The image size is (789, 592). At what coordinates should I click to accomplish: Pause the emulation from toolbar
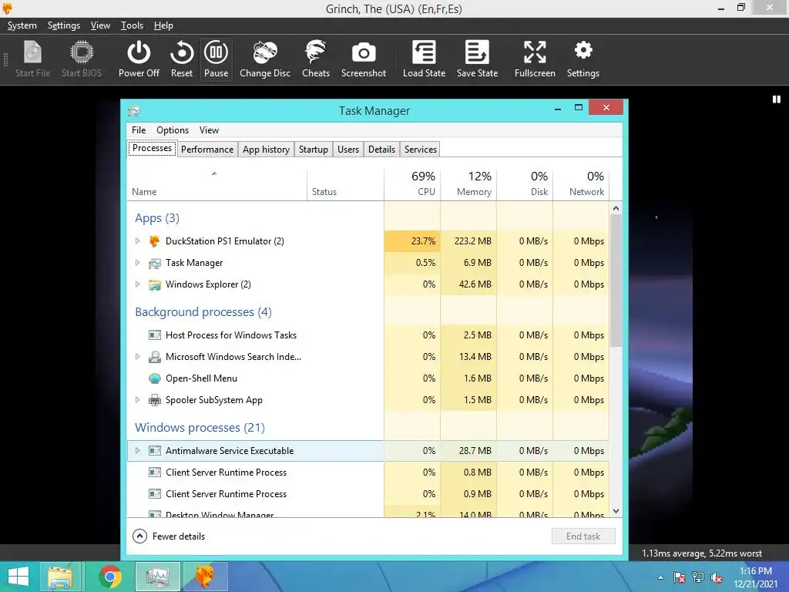(x=216, y=59)
